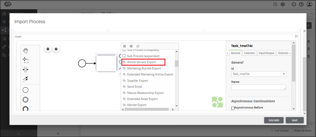Open the settings gear in the top bar
The height and width of the screenshot is (137, 316).
point(282,4)
